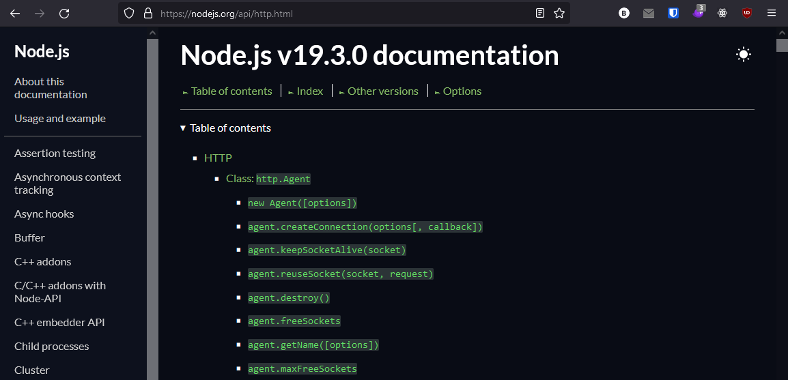Click the main page scrollbar thumb
The height and width of the screenshot is (380, 788).
tap(782, 45)
